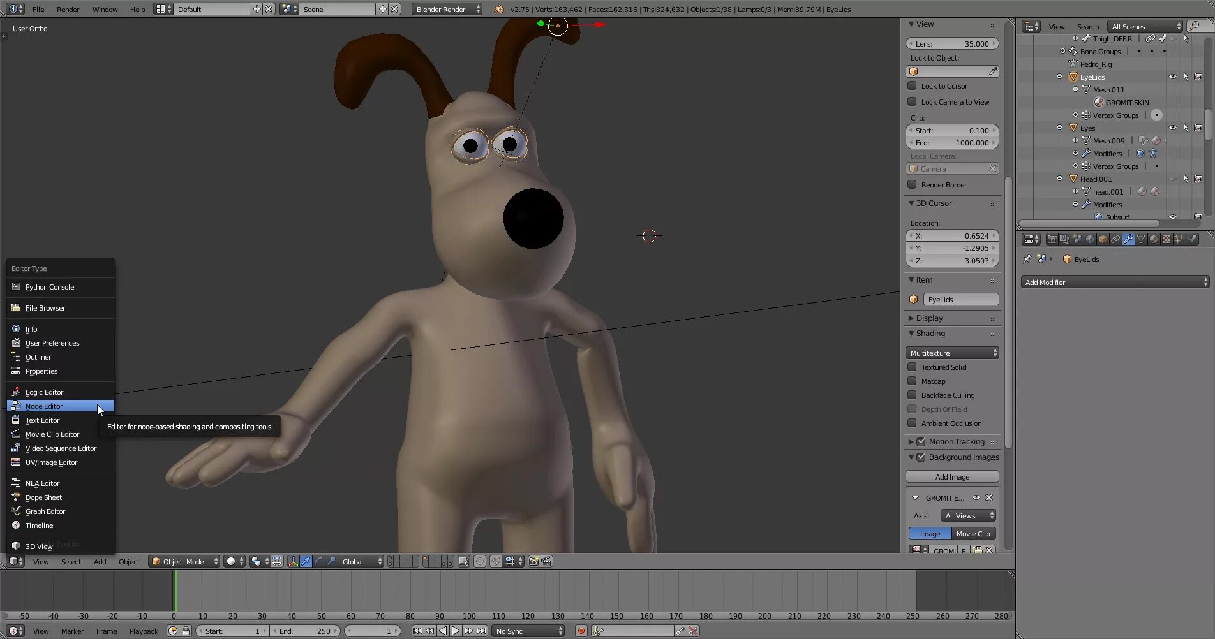Click the EyeLids item name field

(x=960, y=299)
